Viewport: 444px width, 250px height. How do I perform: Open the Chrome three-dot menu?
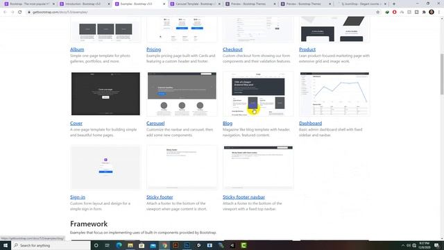(x=439, y=12)
